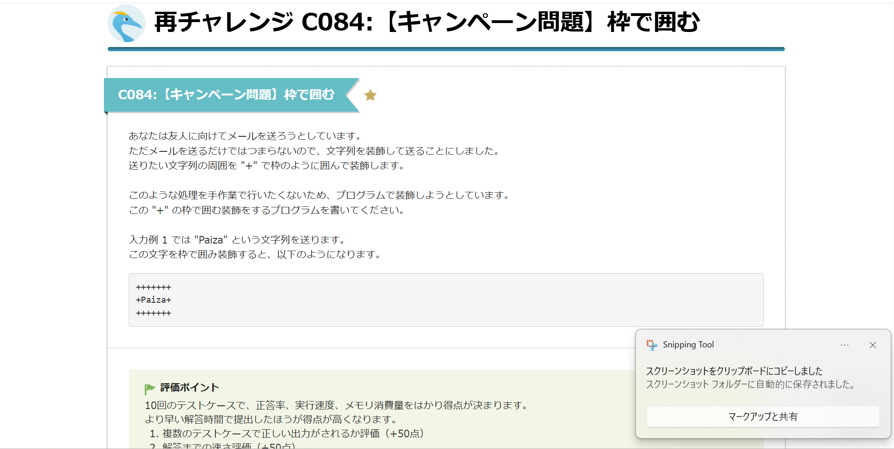The image size is (894, 449).
Task: Click the first line あなたは友人に向けて
Action: [245, 136]
